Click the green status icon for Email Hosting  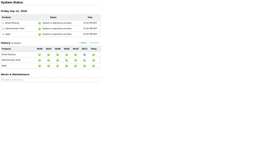[39, 23]
